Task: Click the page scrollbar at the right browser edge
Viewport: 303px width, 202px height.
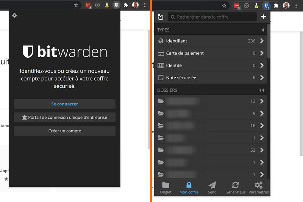Action: [301, 93]
